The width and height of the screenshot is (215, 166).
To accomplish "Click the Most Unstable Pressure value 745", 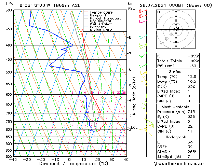I will pyautogui.click(x=191, y=112).
